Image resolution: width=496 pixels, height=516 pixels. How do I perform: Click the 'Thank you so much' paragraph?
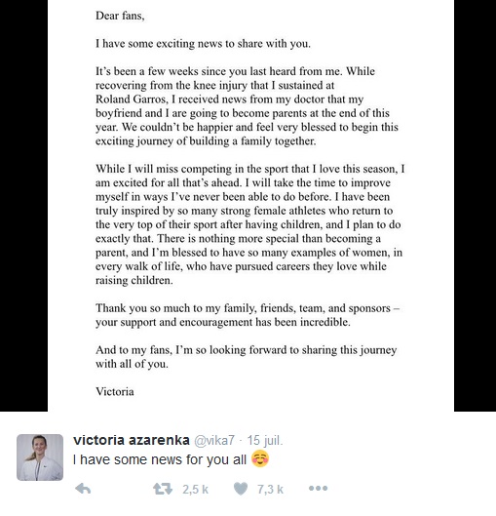point(248,315)
